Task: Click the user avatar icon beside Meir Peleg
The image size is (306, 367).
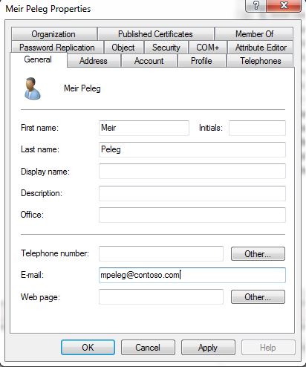Action: 32,88
